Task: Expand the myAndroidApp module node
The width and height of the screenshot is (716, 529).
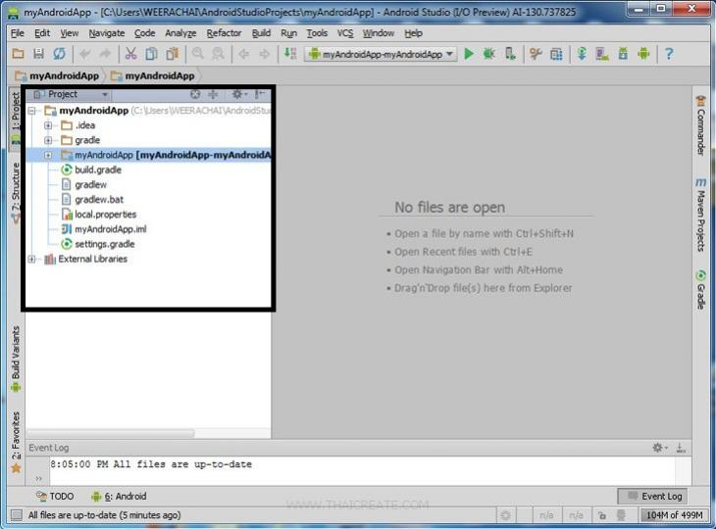Action: click(48, 155)
